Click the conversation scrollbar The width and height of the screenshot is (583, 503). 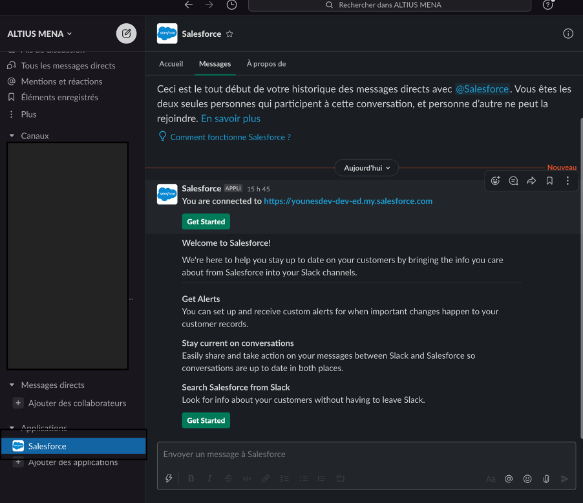pos(581,278)
